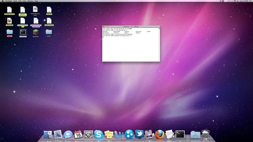Open iChat in the Dock
The height and width of the screenshot is (142, 253).
pyautogui.click(x=68, y=135)
